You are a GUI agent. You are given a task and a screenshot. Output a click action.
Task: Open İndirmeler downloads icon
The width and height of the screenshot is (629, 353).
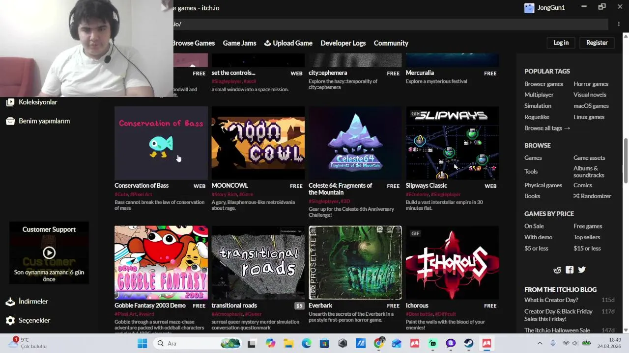tap(10, 302)
